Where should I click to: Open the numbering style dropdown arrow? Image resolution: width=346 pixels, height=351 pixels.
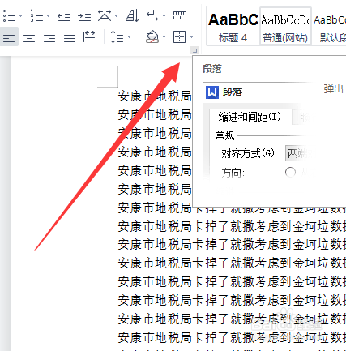coord(49,15)
